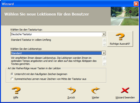The width and height of the screenshot is (140, 103).
Task: Click text 'Standard Tastatur in vollem Umfang'
Action: [31, 40]
